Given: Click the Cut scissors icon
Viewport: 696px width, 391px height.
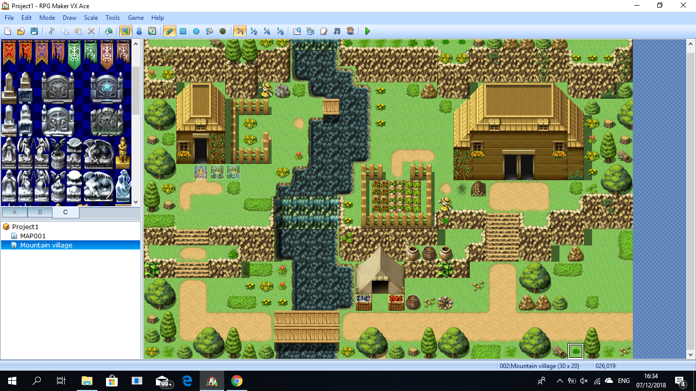Looking at the screenshot, I should (51, 31).
